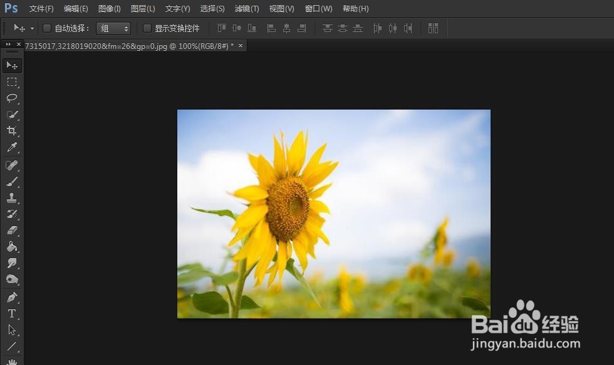Image resolution: width=614 pixels, height=365 pixels.
Task: Select the Sponge tool
Action: (x=12, y=279)
